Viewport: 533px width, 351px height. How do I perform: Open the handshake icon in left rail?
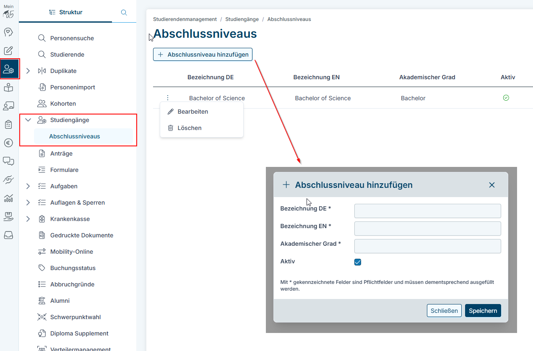tap(8, 179)
